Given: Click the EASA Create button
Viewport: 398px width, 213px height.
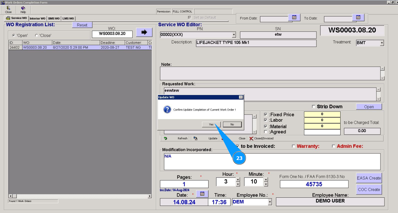Looking at the screenshot, I should pyautogui.click(x=369, y=178).
